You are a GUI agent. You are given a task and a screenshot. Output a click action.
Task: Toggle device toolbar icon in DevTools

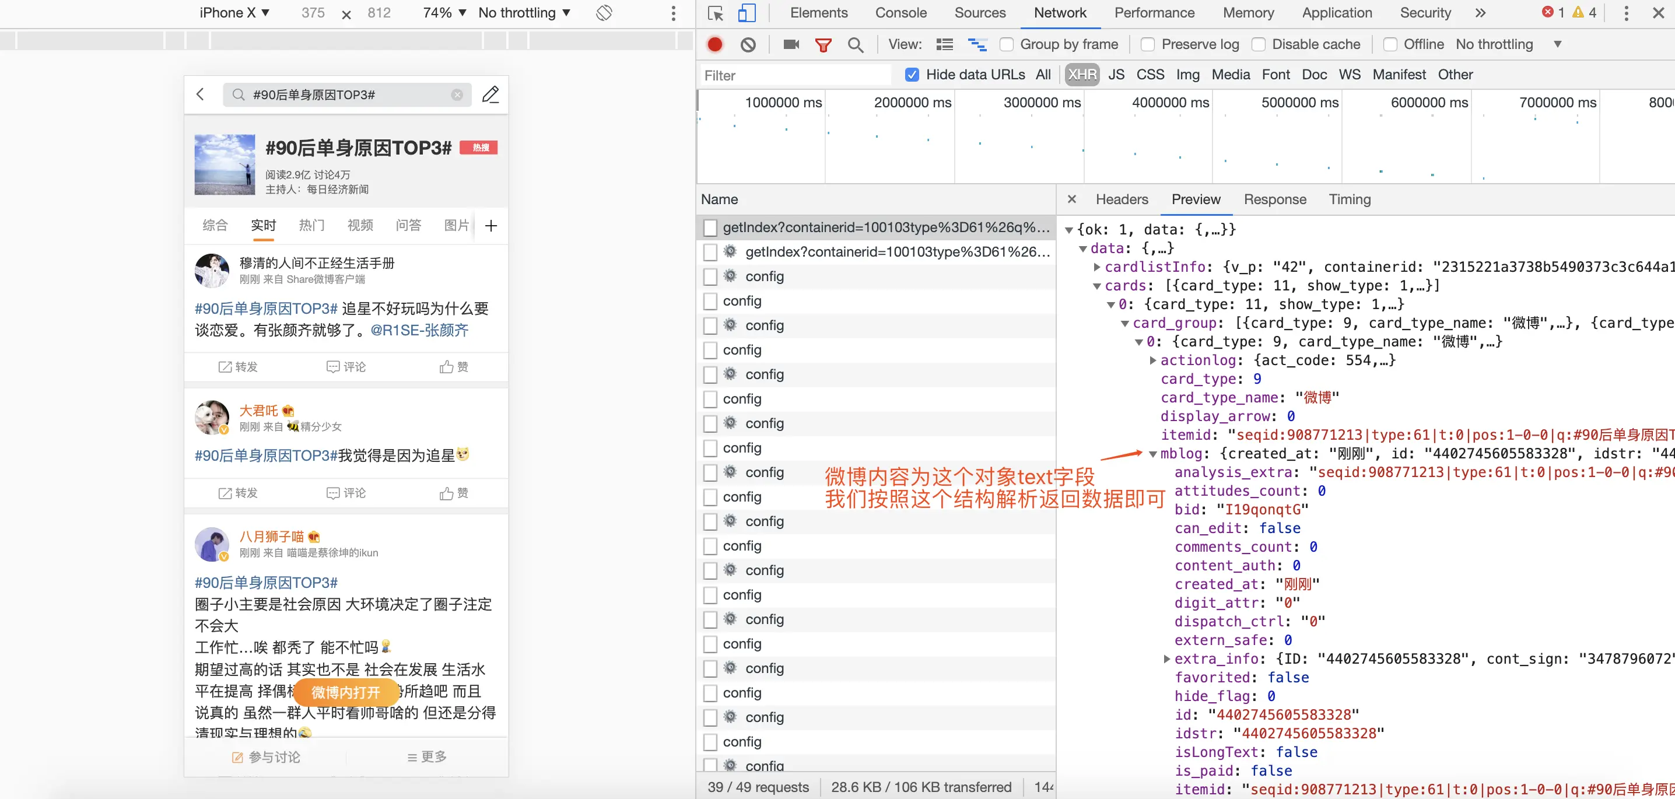pyautogui.click(x=747, y=13)
